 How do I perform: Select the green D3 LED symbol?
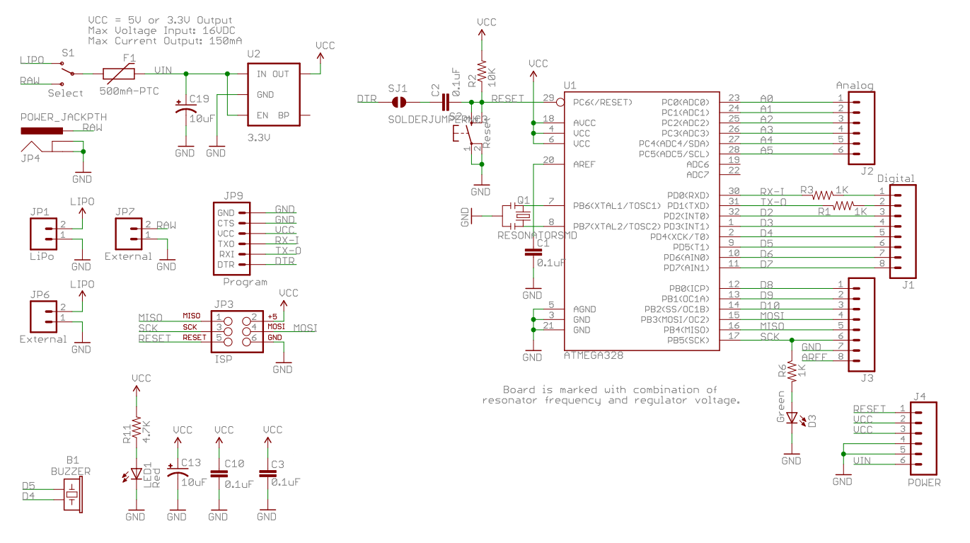click(792, 418)
